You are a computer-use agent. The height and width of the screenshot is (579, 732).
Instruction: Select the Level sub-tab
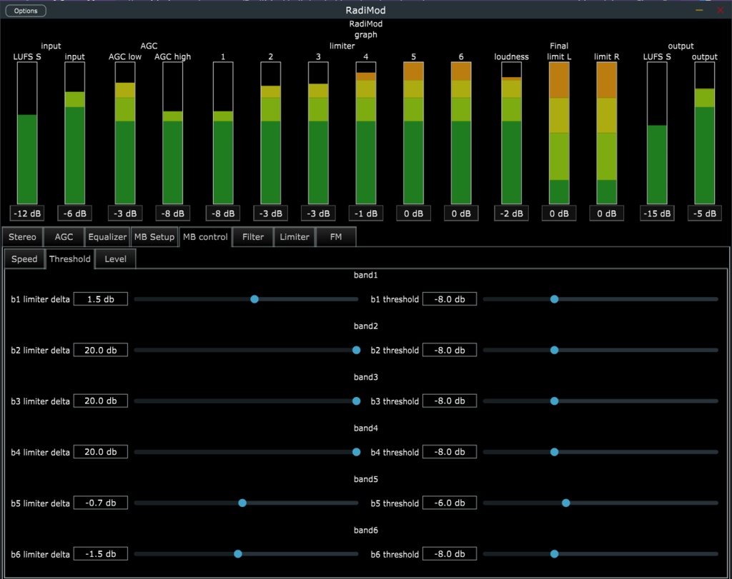[x=115, y=259]
